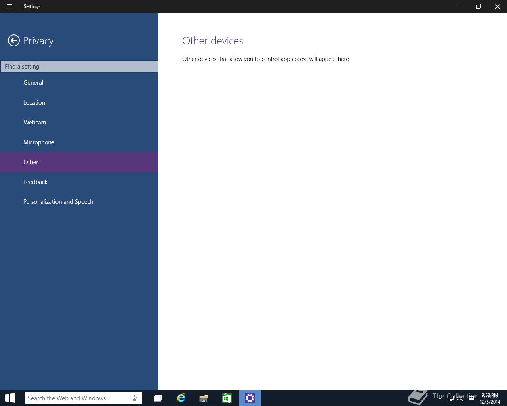Open Personalization and Speech settings
This screenshot has width=507, height=406.
click(x=79, y=202)
